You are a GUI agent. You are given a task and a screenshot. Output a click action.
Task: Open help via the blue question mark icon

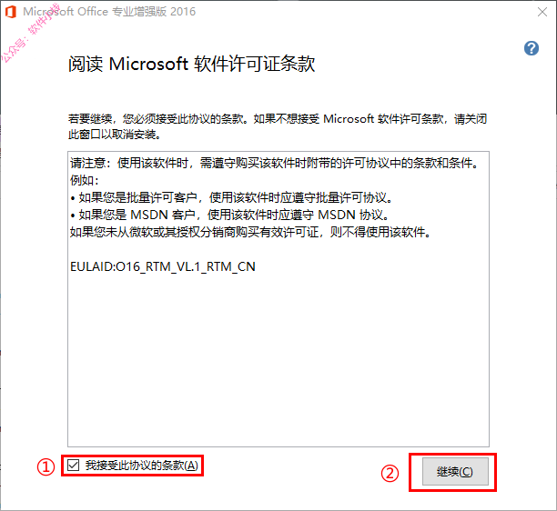[532, 48]
